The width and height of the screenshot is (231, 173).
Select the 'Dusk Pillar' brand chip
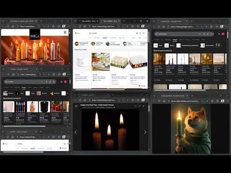click(x=97, y=44)
